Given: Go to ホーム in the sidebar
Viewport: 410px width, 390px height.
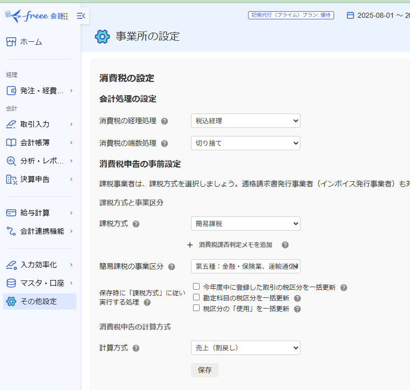Looking at the screenshot, I should [40, 42].
